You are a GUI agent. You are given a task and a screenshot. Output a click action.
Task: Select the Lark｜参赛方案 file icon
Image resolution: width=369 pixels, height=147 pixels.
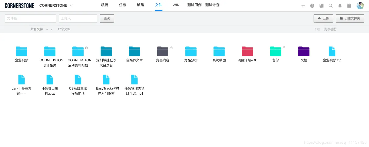point(22,80)
